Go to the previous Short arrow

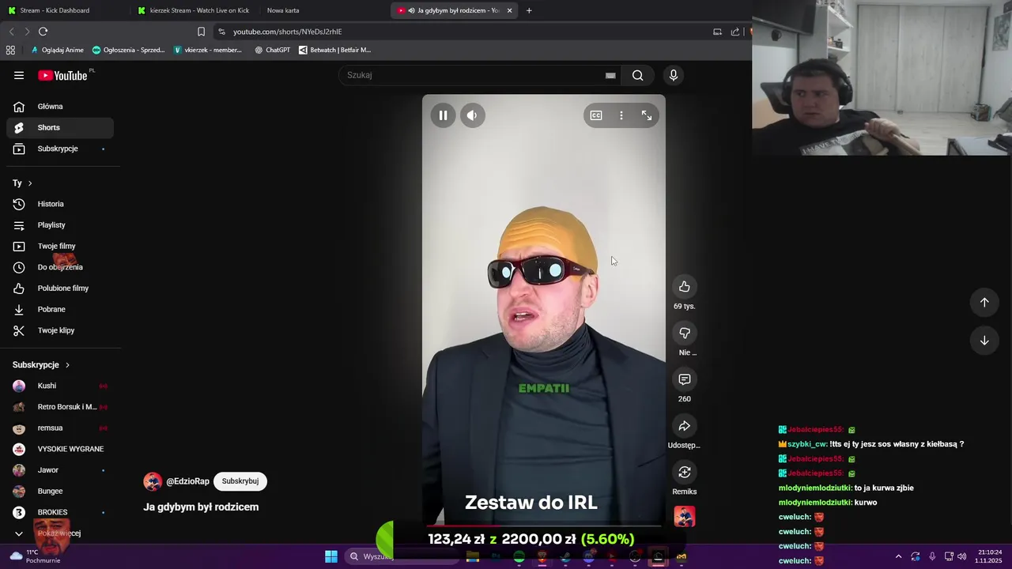pyautogui.click(x=984, y=302)
